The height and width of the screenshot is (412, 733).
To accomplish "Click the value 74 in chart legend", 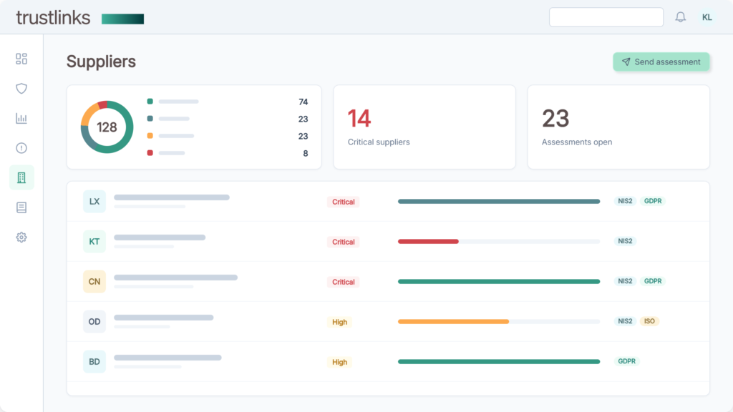I will (x=303, y=102).
